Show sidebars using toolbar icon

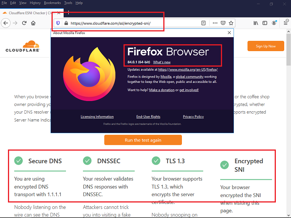(x=265, y=23)
